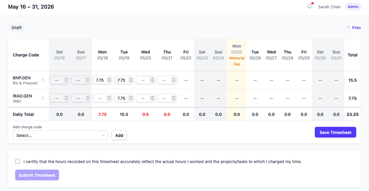Click the IR&D description text

[17, 101]
